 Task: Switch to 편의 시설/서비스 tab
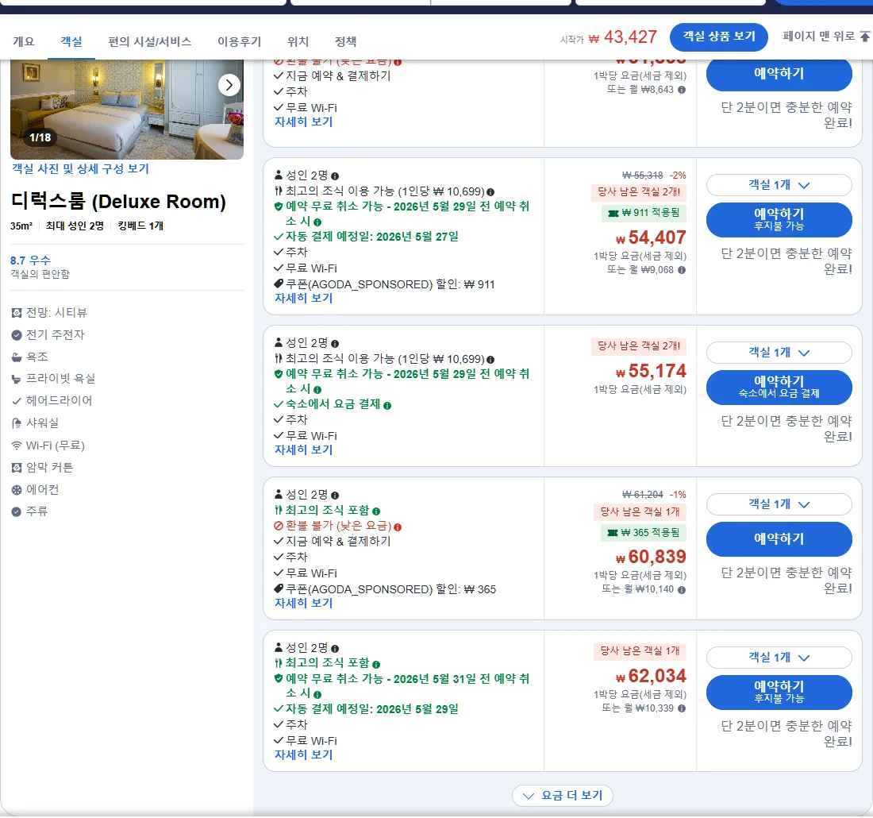coord(150,41)
